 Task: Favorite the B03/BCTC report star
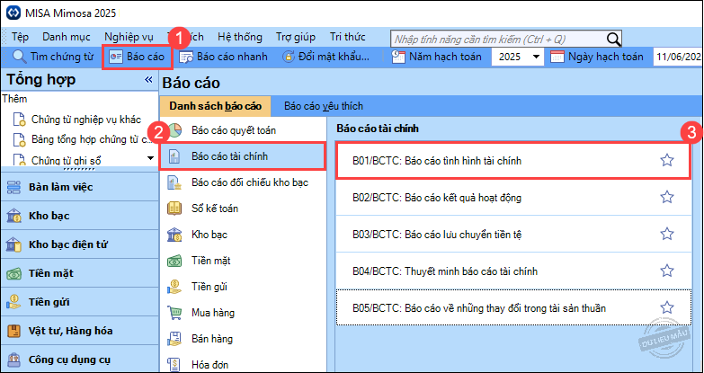pyautogui.click(x=667, y=234)
